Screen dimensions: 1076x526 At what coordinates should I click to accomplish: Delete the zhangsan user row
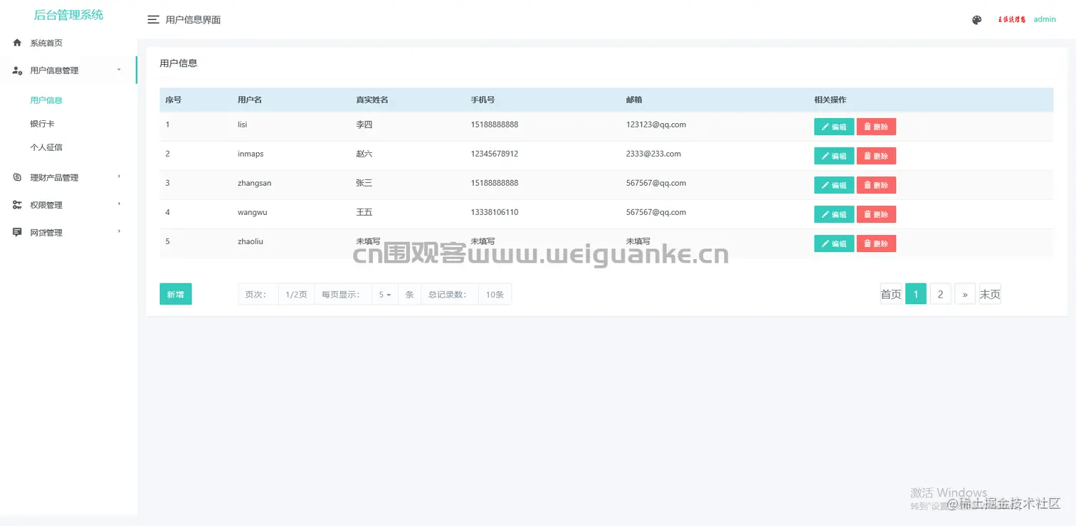pos(876,185)
